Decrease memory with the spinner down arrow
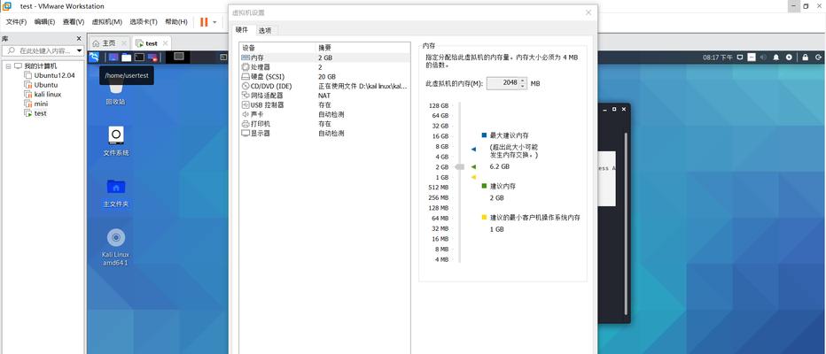Screen dimensions: 826x354 (x=522, y=86)
